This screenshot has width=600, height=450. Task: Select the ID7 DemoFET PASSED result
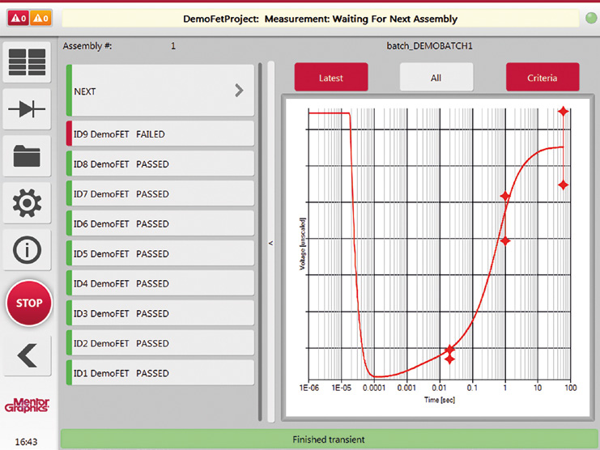click(160, 193)
